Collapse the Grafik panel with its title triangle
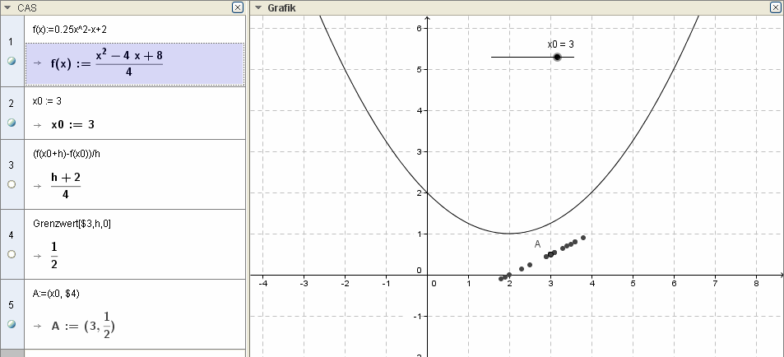The height and width of the screenshot is (357, 784). [259, 7]
